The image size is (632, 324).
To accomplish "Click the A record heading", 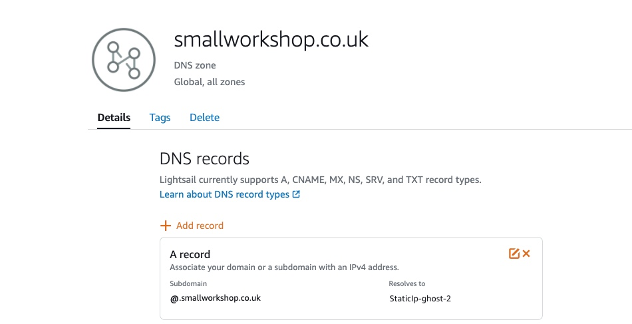I will (x=190, y=254).
